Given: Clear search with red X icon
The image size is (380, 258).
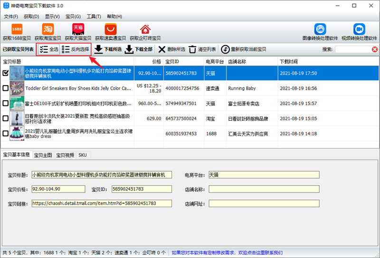Looking at the screenshot, I should (375, 49).
